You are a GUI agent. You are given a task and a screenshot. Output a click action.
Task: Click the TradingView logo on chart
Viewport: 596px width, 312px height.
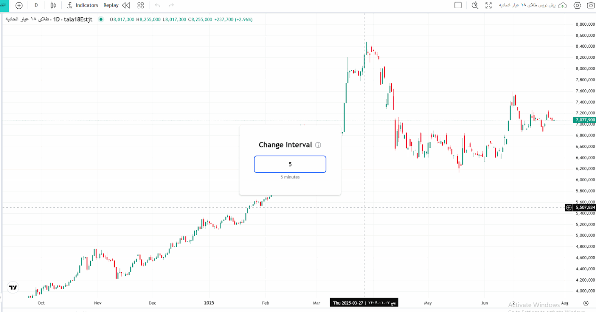[x=13, y=287]
